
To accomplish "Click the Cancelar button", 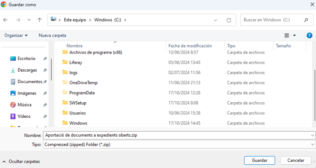I will [296, 161].
